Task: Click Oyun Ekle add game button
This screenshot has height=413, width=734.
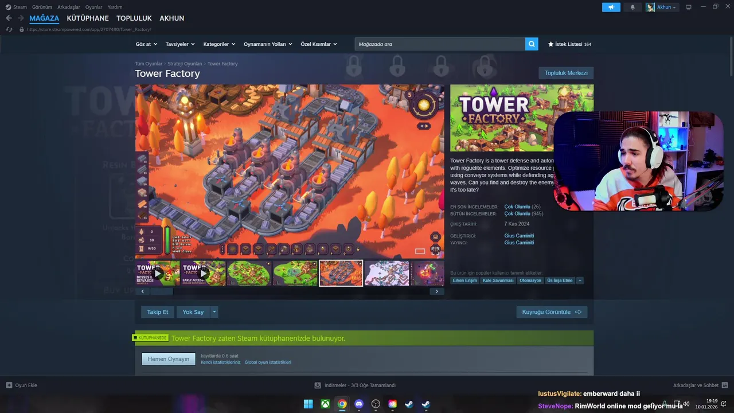Action: click(22, 385)
